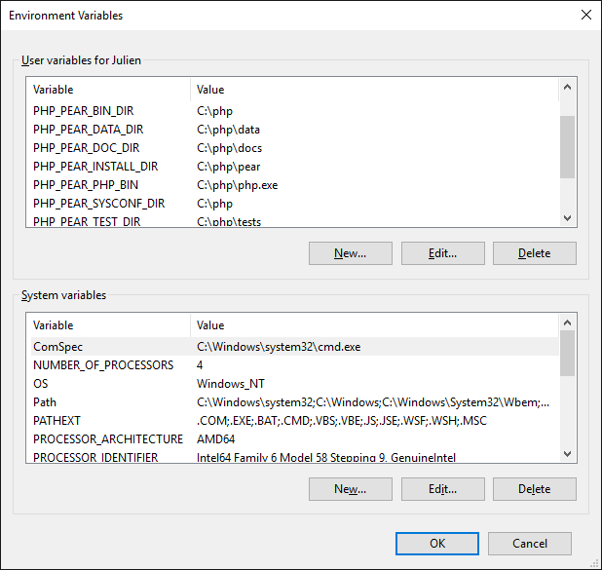Select the ComSpec system variable

pos(294,347)
